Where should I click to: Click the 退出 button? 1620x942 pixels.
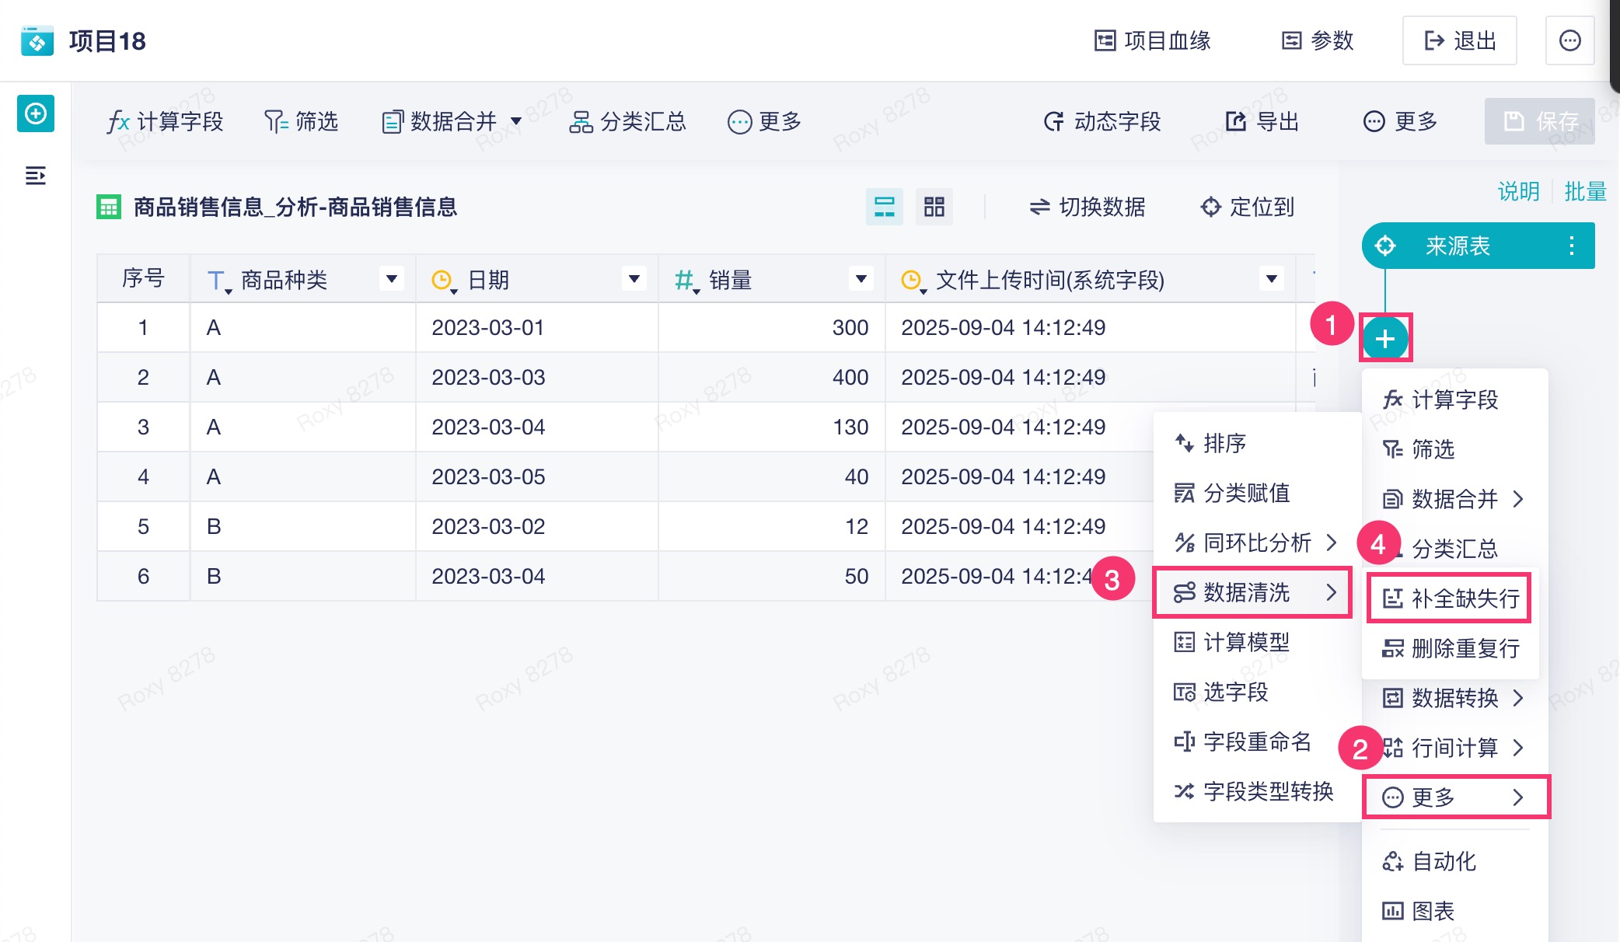click(x=1459, y=40)
